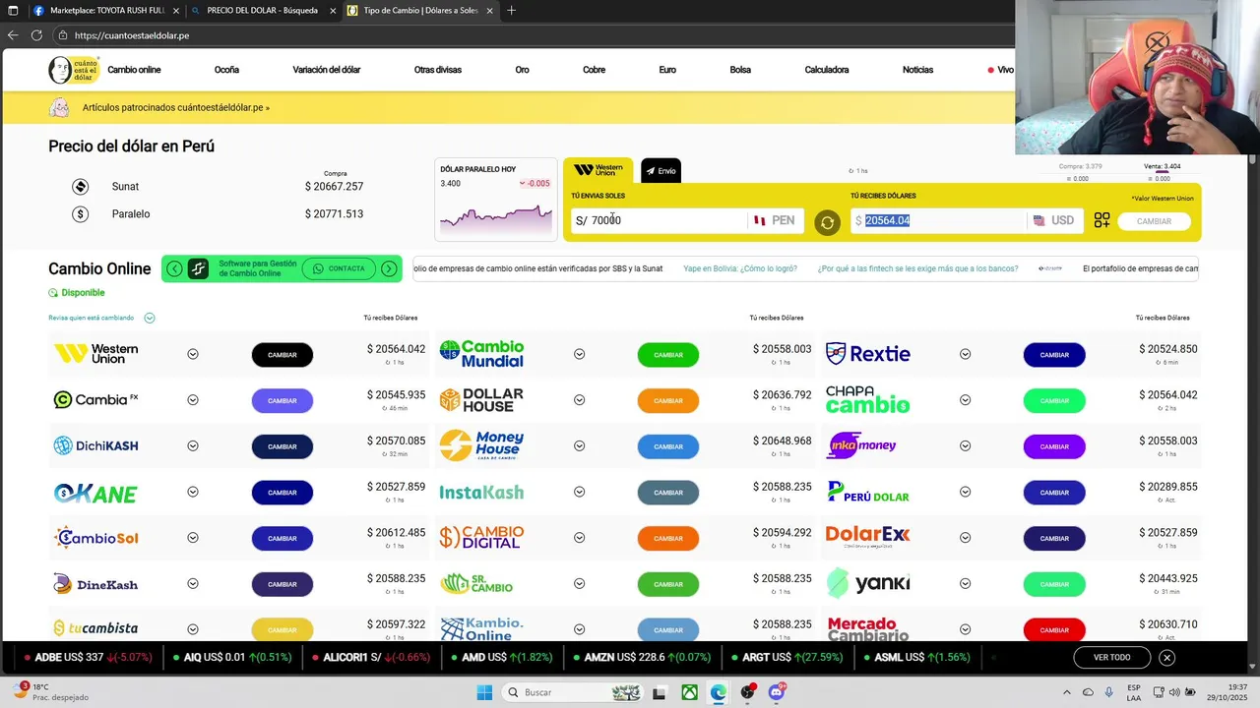1260x708 pixels.
Task: Expand the Cambio Mundial row details
Action: click(x=579, y=354)
